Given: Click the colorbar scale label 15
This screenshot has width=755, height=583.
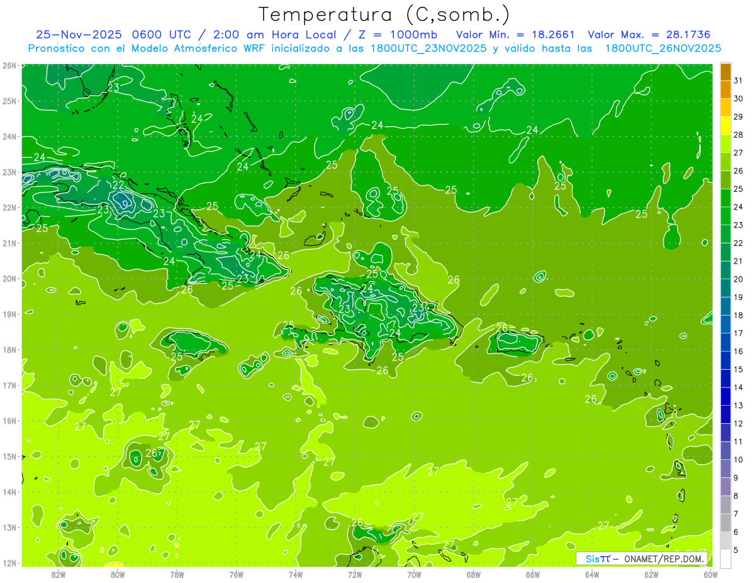Looking at the screenshot, I should (x=739, y=369).
